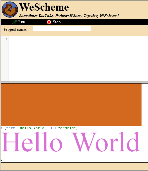
Task: Click the "text" function name in history
Action: [11, 128]
